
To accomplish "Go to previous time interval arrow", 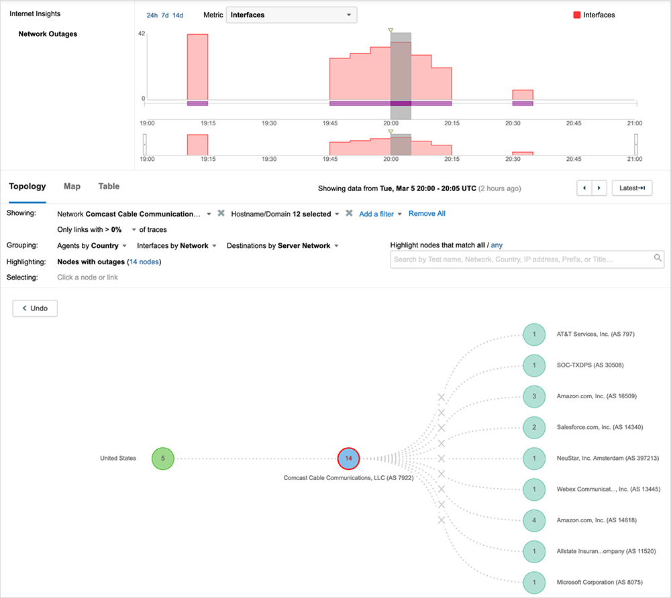I will click(584, 188).
